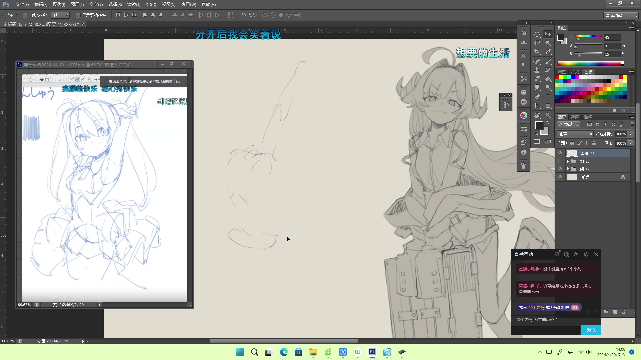The image size is (641, 360).
Task: Select the Dodge tool
Action: (x=548, y=88)
